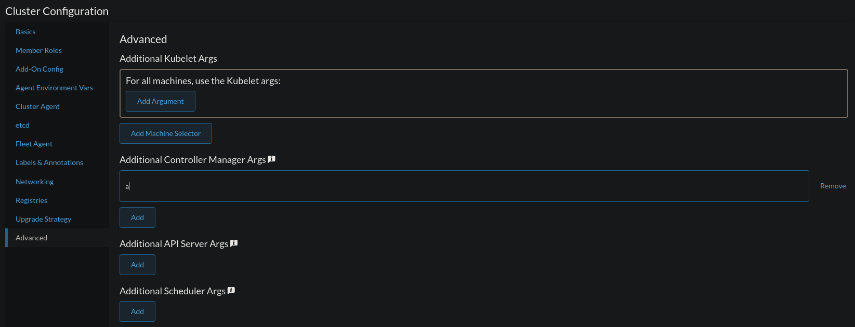Screen dimensions: 855x327
Task: Open Labels & Annotations
Action: click(49, 162)
